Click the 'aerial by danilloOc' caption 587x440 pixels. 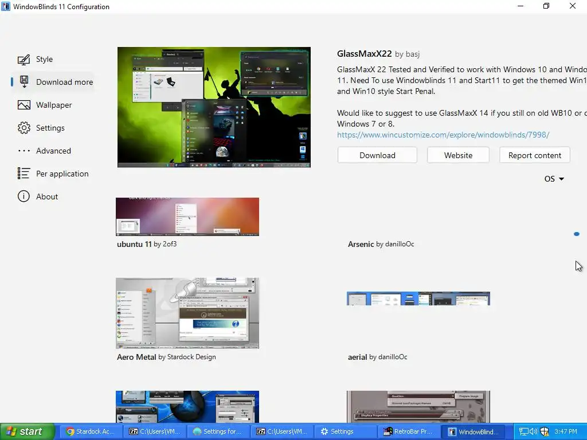point(377,357)
